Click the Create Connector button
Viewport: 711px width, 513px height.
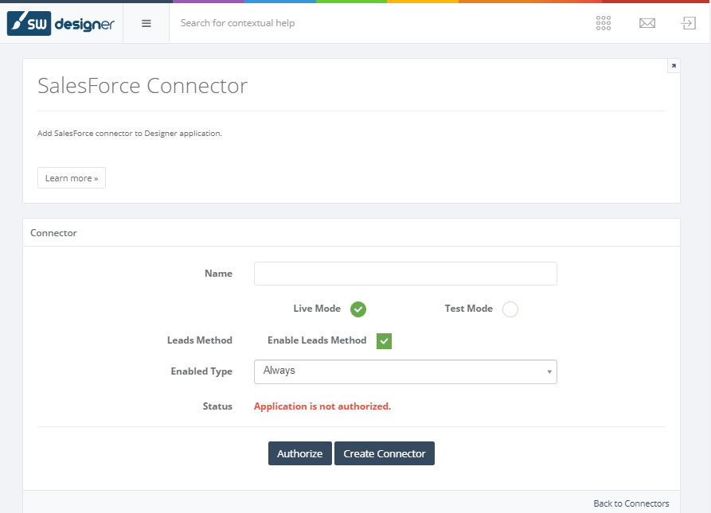(385, 453)
